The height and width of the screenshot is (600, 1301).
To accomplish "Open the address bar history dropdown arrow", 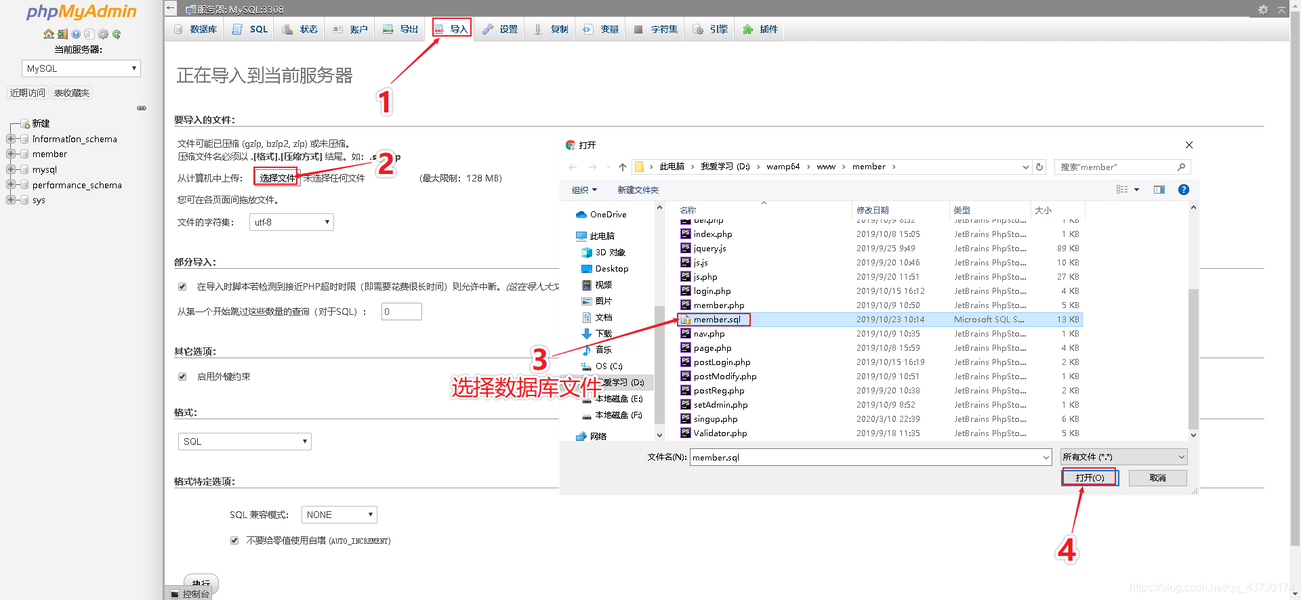I will 1025,167.
